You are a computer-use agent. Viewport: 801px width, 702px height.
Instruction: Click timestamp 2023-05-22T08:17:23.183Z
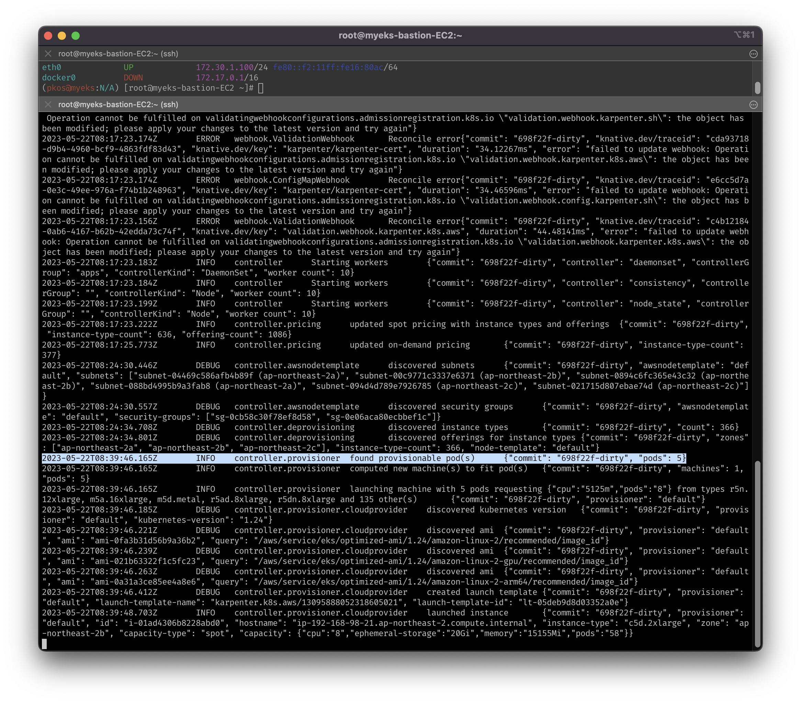pos(100,262)
